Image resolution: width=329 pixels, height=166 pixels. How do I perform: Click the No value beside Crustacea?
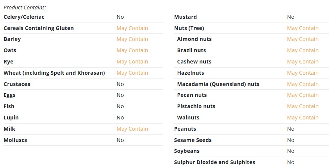pyautogui.click(x=120, y=84)
